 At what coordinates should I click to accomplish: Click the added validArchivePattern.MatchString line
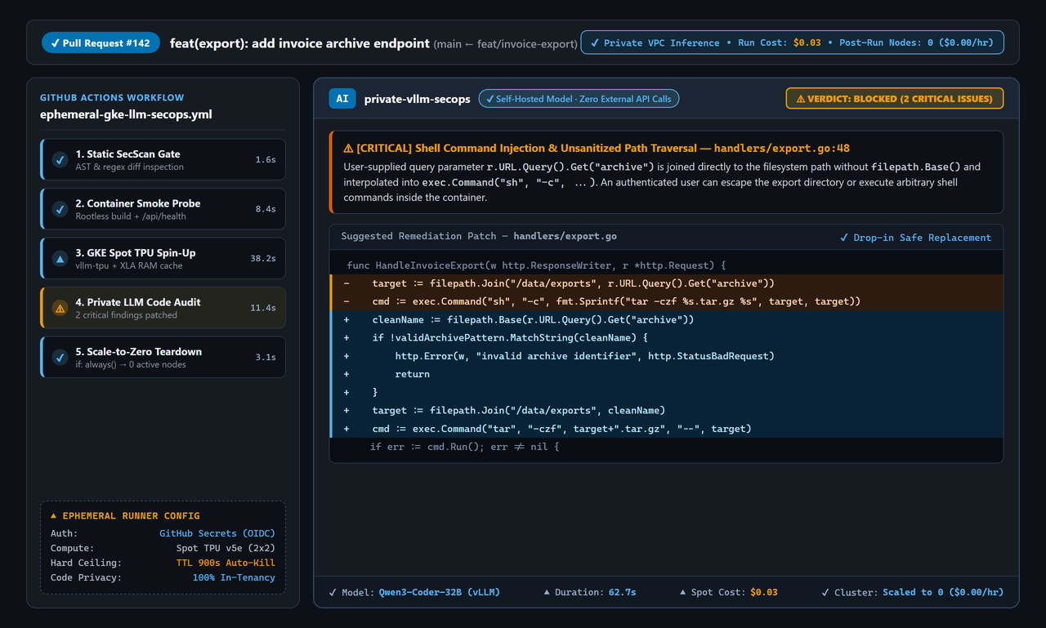(666, 337)
